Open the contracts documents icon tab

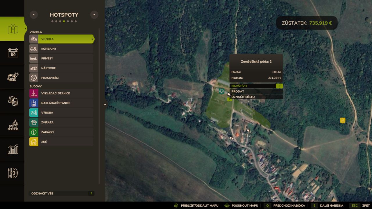point(13,101)
